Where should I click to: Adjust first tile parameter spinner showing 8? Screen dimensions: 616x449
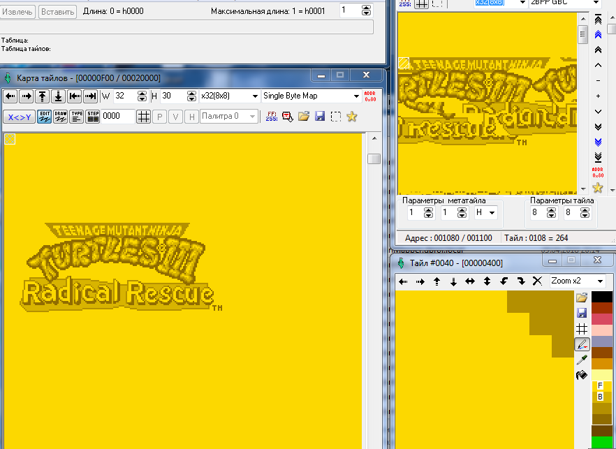[x=551, y=213]
